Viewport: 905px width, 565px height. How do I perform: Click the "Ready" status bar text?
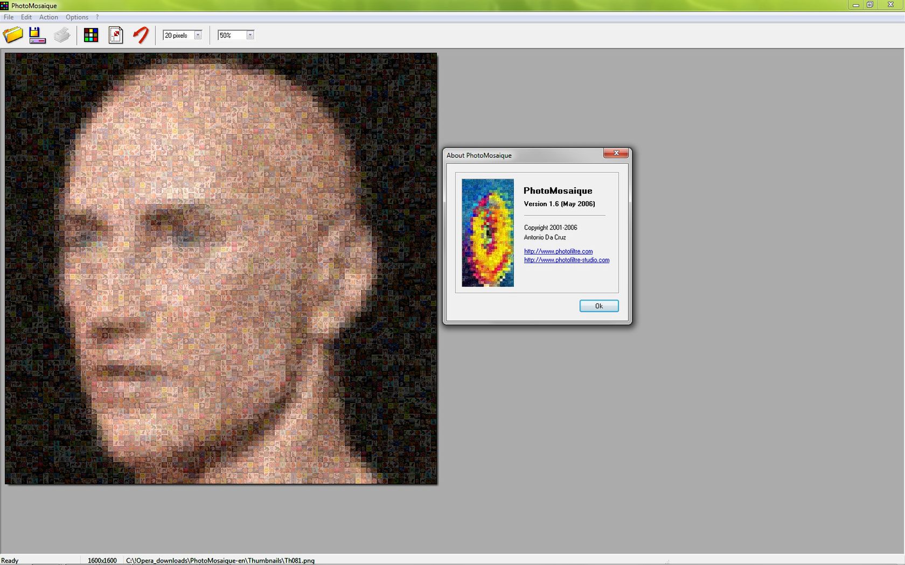click(x=10, y=560)
